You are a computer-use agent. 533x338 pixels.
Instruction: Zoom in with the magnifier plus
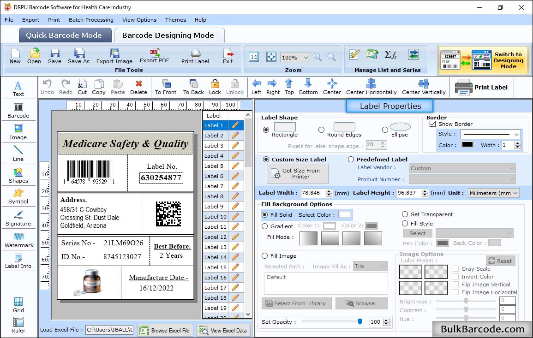318,57
